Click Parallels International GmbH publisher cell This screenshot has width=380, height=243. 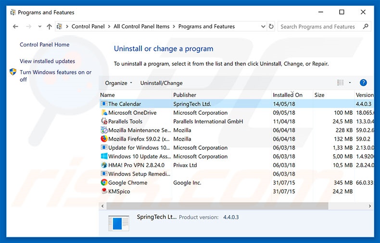tap(208, 121)
